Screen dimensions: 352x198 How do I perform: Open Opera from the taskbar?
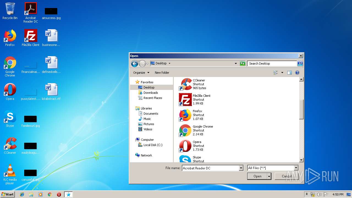pos(59,194)
